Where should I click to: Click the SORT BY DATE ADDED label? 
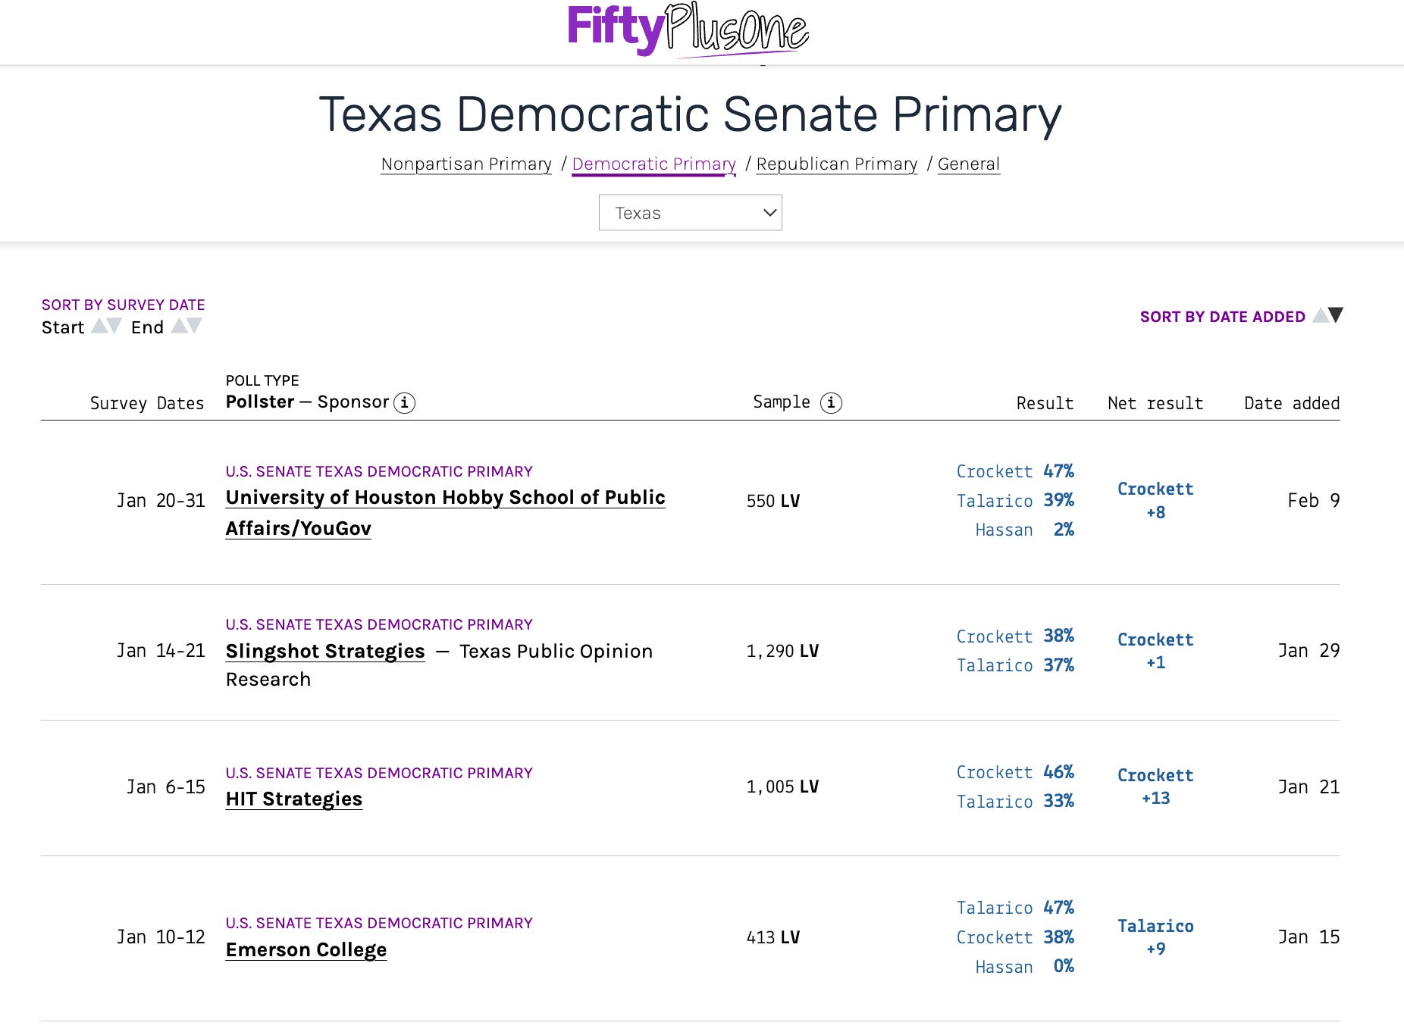tap(1222, 317)
